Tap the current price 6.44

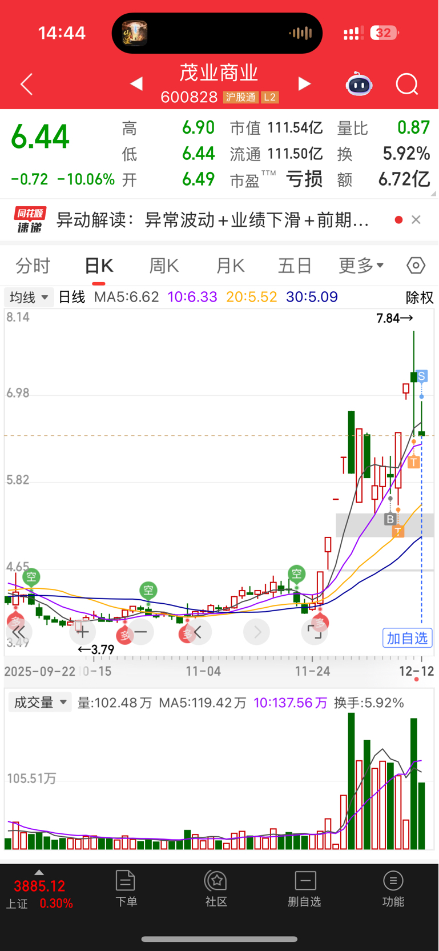(41, 137)
